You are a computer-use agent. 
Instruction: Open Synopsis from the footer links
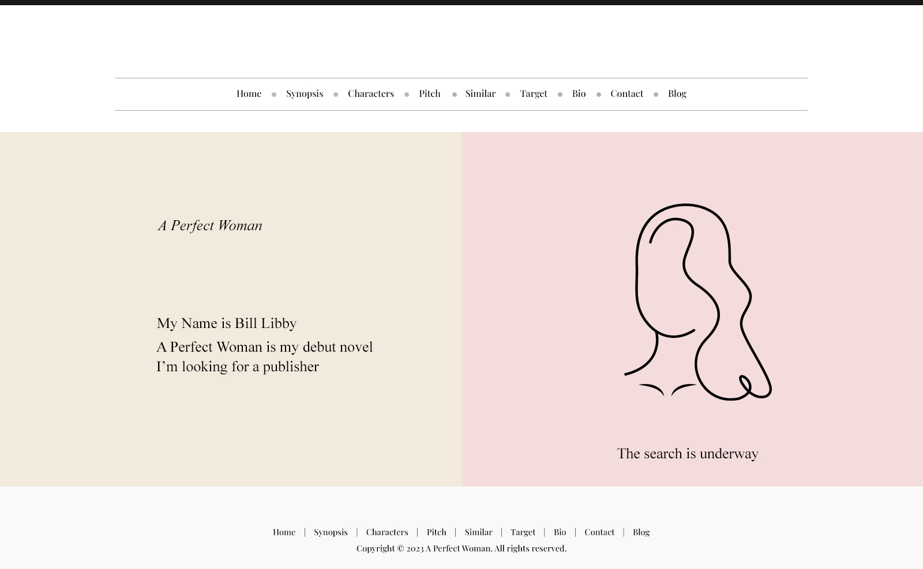pos(331,532)
